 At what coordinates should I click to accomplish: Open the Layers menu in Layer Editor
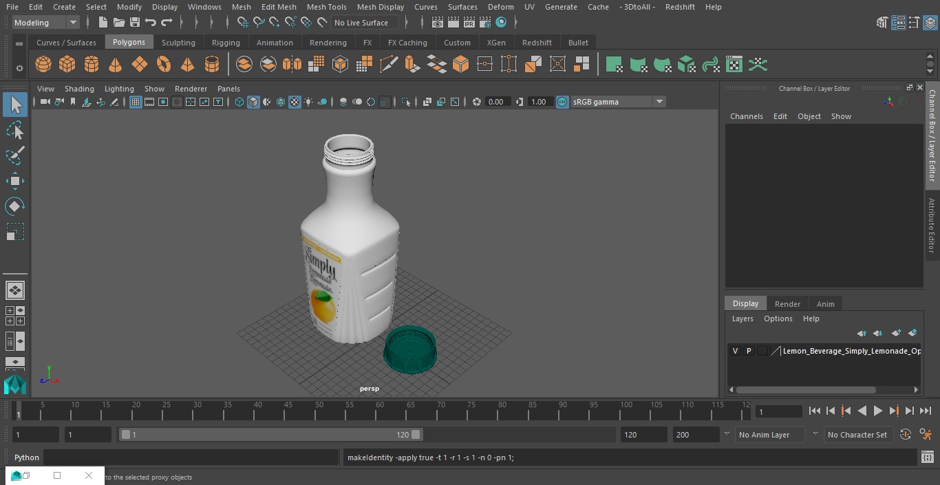743,319
